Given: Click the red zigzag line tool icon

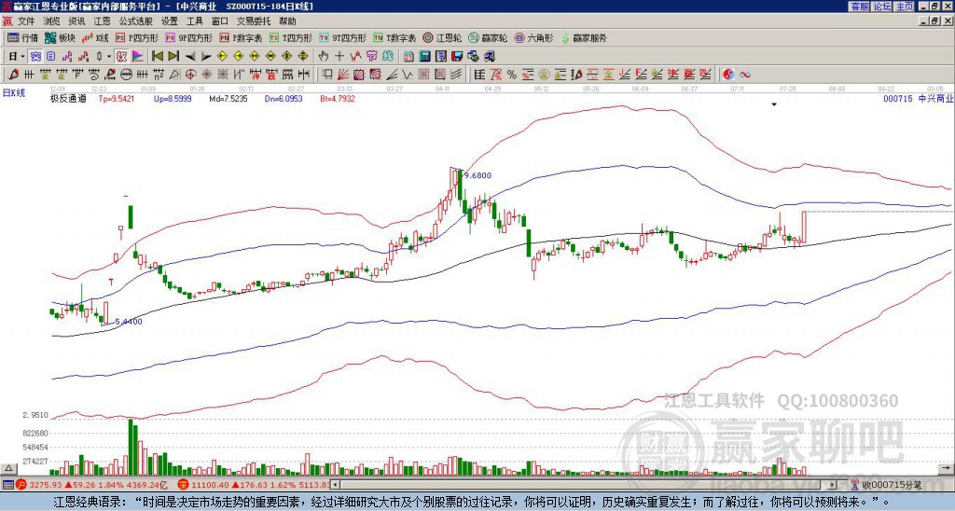Looking at the screenshot, I should point(355,57).
